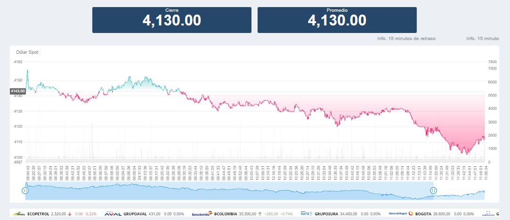
Task: Open the Promedio 4,130.00 panel
Action: 337,20
